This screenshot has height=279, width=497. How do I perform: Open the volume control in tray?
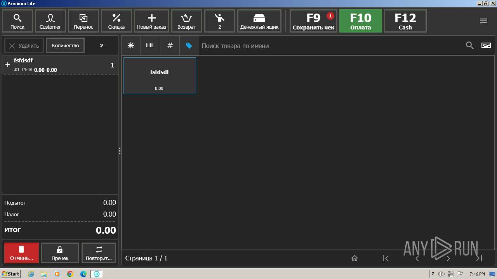tap(441, 274)
